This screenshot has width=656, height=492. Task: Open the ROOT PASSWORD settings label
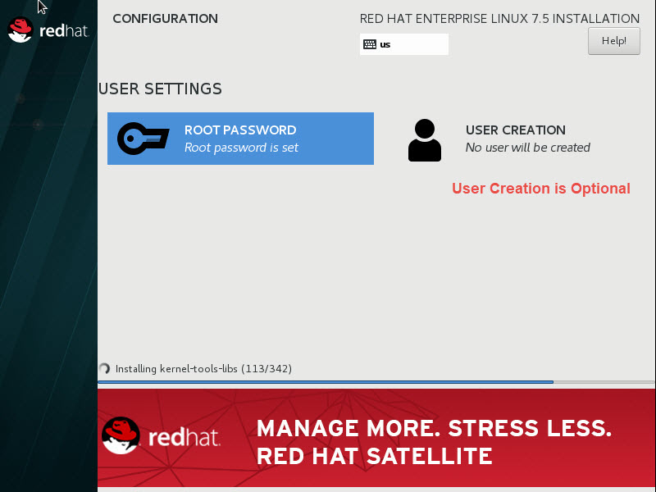240,130
